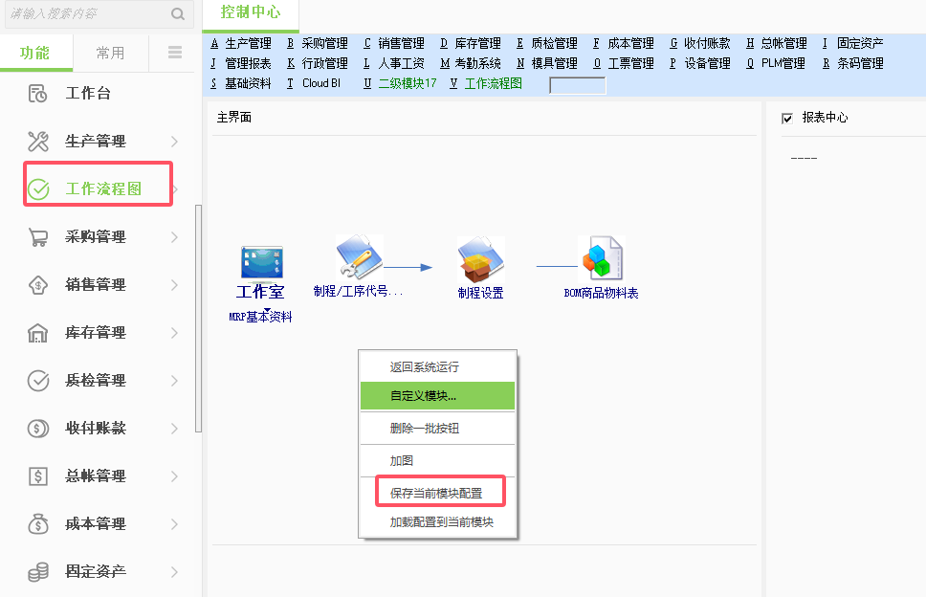
Task: Open the 制程/工序代号 workflow icon
Action: (360, 256)
